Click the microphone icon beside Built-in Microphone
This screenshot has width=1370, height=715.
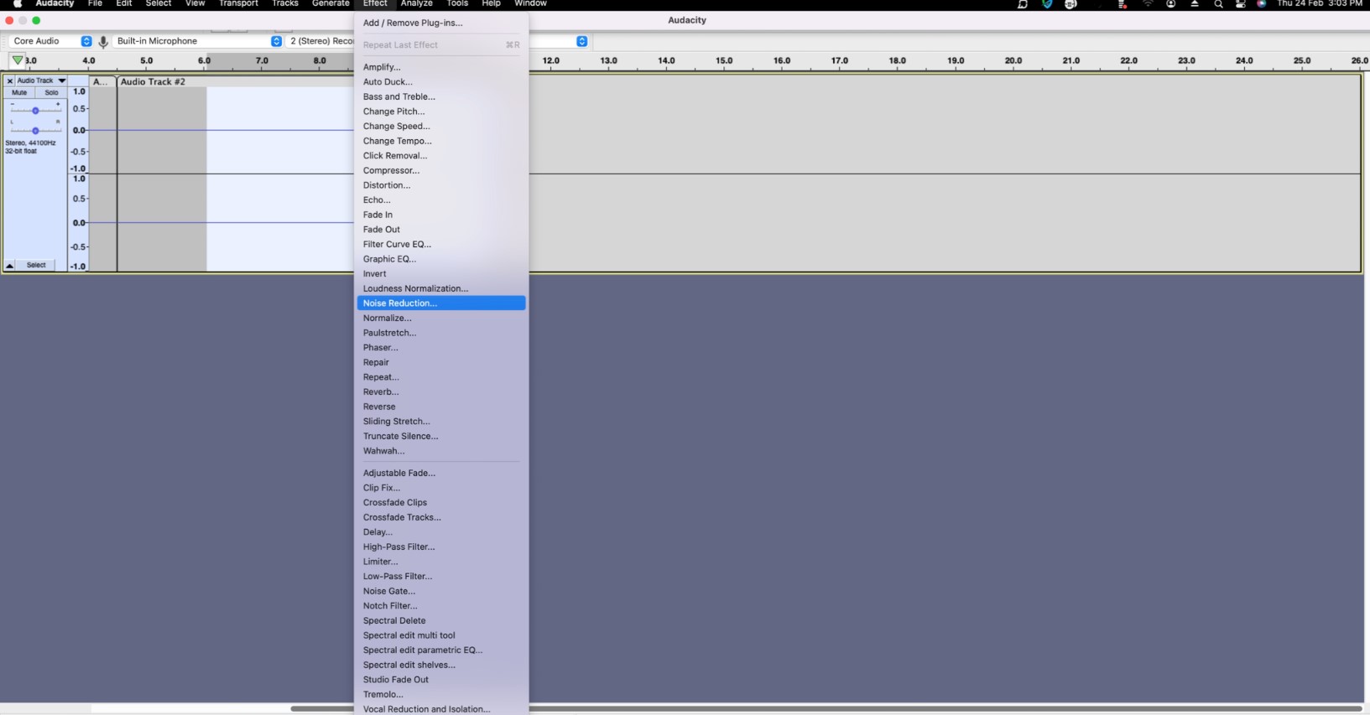pos(103,41)
